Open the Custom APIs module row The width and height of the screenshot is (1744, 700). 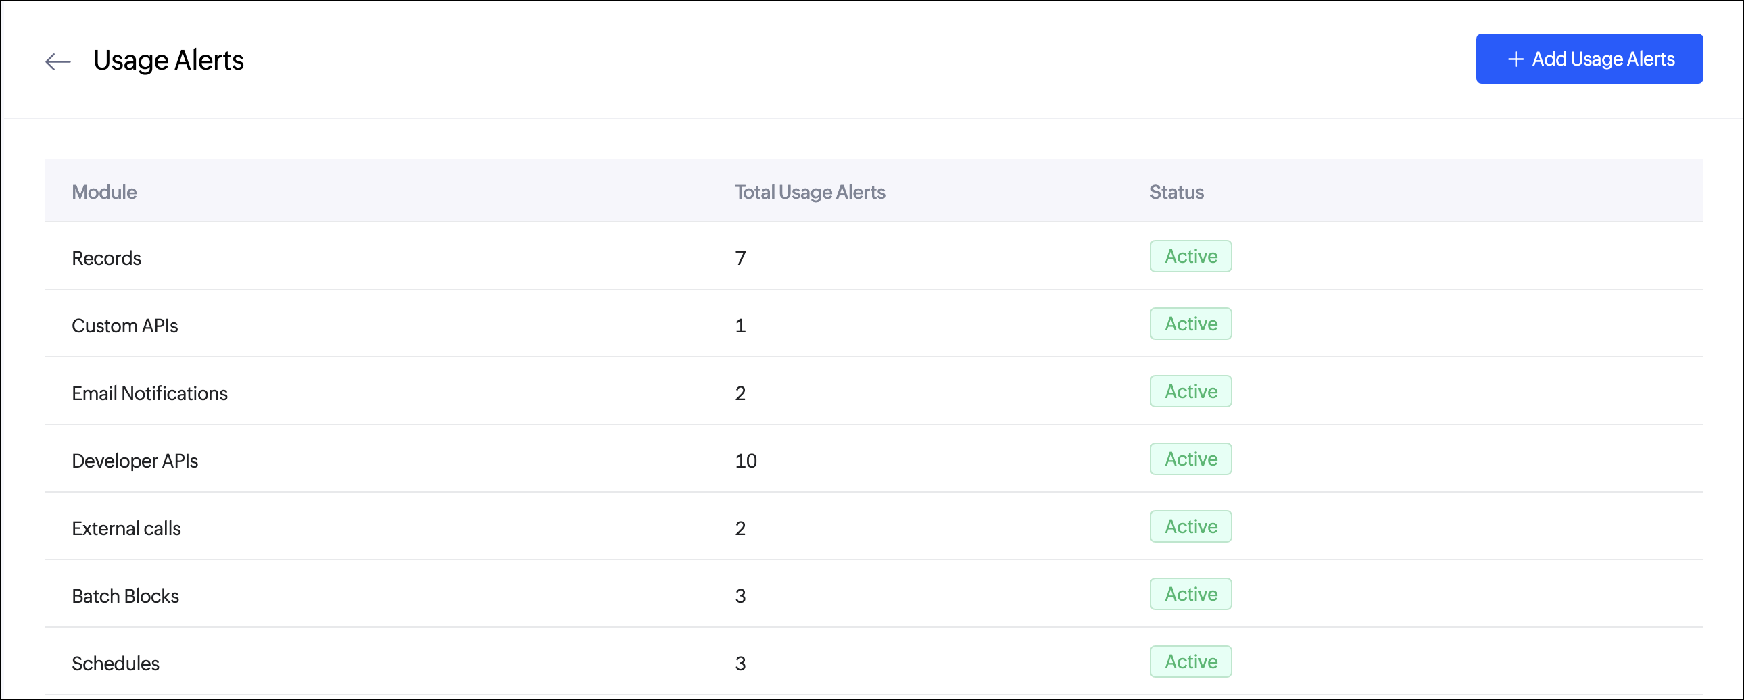point(124,326)
